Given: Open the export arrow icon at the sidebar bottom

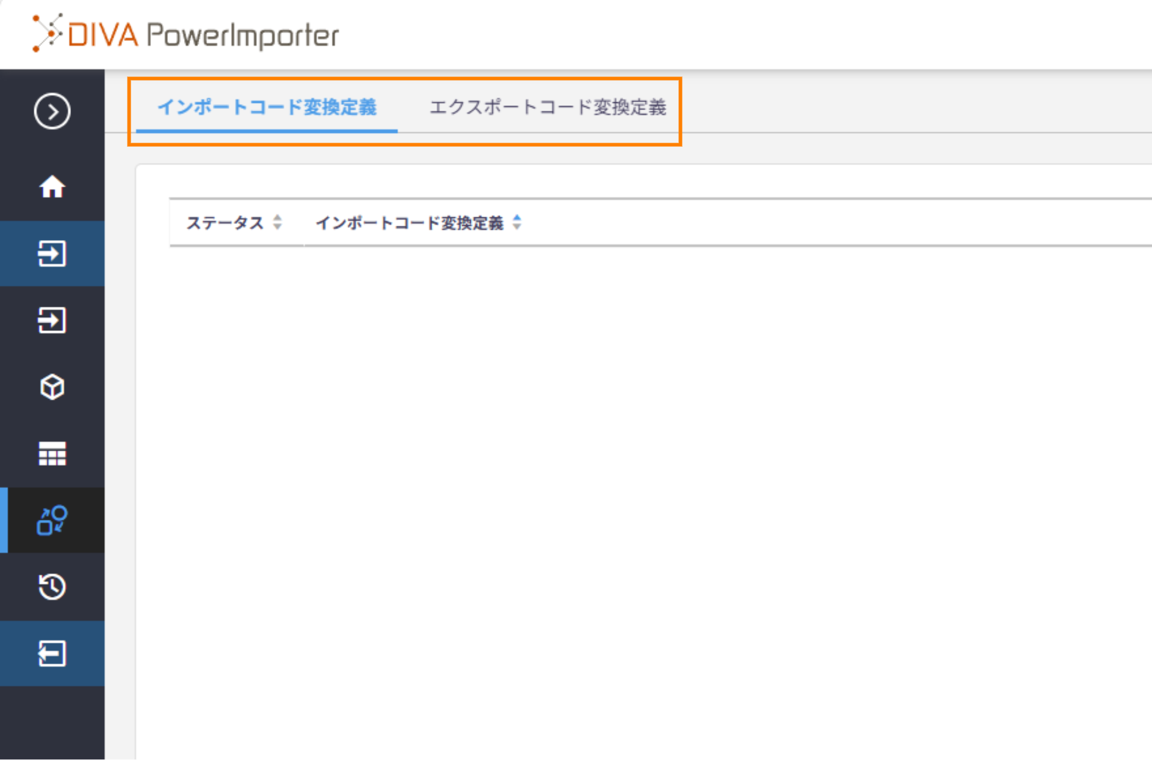Looking at the screenshot, I should tap(52, 653).
